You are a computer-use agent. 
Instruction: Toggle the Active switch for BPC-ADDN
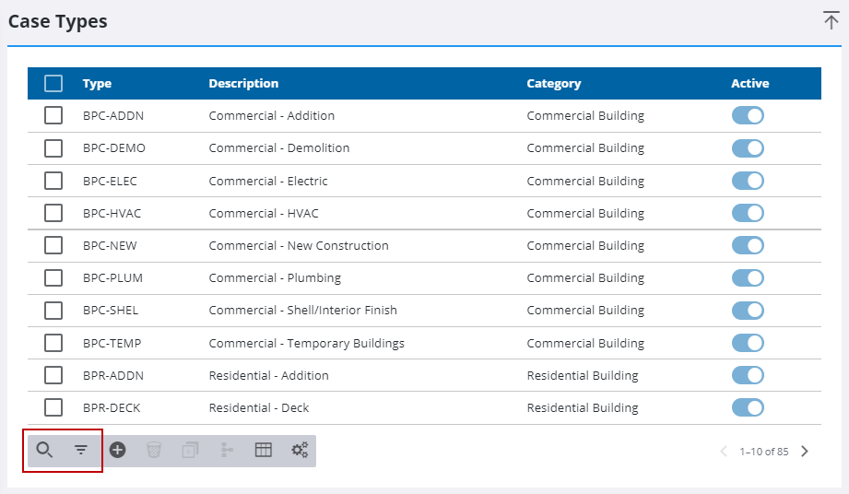[x=748, y=115]
